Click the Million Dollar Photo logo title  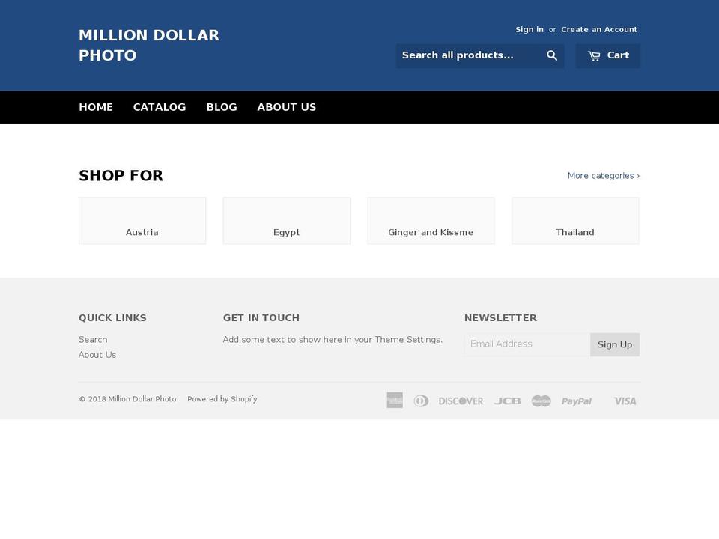pos(149,46)
